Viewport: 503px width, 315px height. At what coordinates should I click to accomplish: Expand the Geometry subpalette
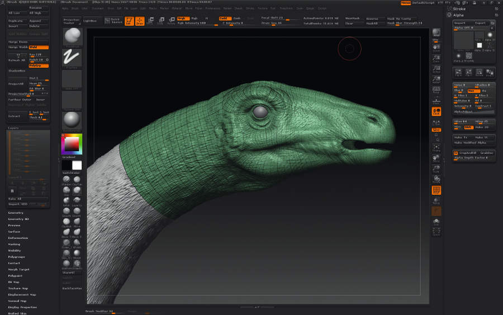click(16, 213)
